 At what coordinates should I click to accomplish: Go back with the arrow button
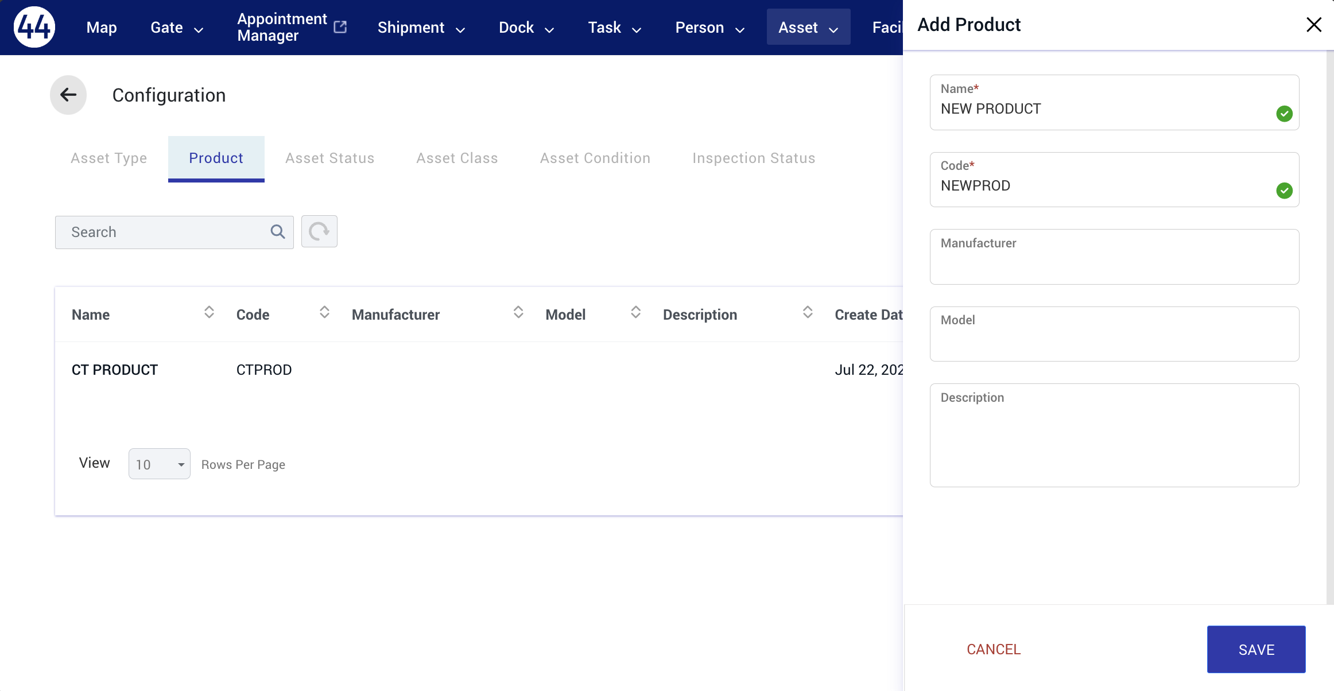click(x=68, y=95)
